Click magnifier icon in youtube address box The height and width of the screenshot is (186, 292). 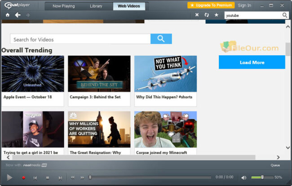click(285, 15)
